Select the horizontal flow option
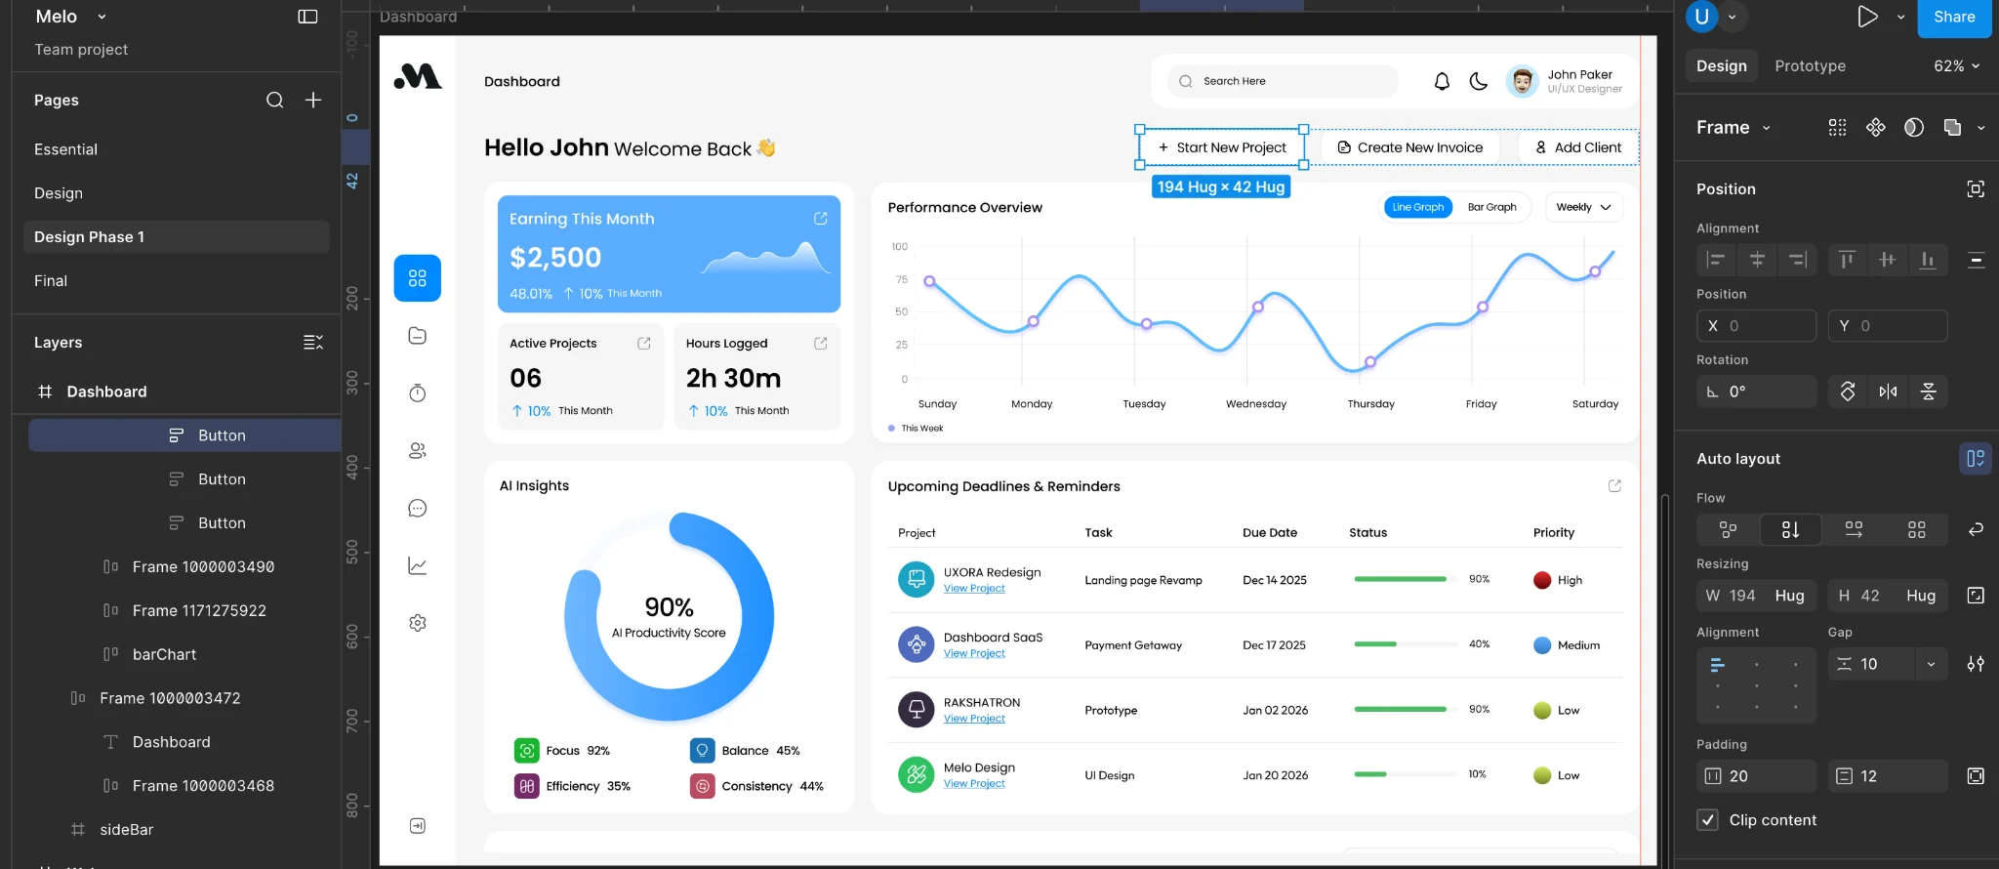The width and height of the screenshot is (1999, 869). [1854, 529]
